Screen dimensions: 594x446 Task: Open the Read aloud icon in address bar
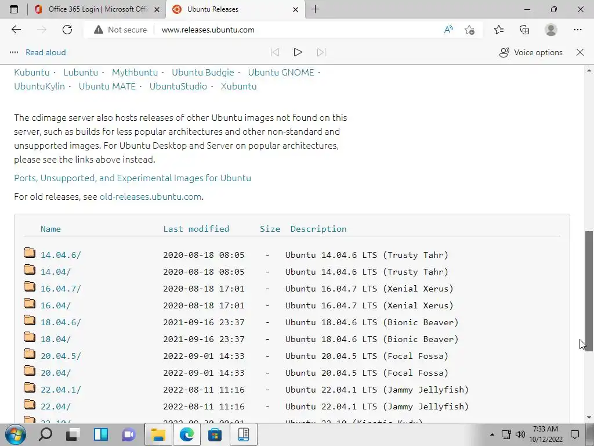448,30
